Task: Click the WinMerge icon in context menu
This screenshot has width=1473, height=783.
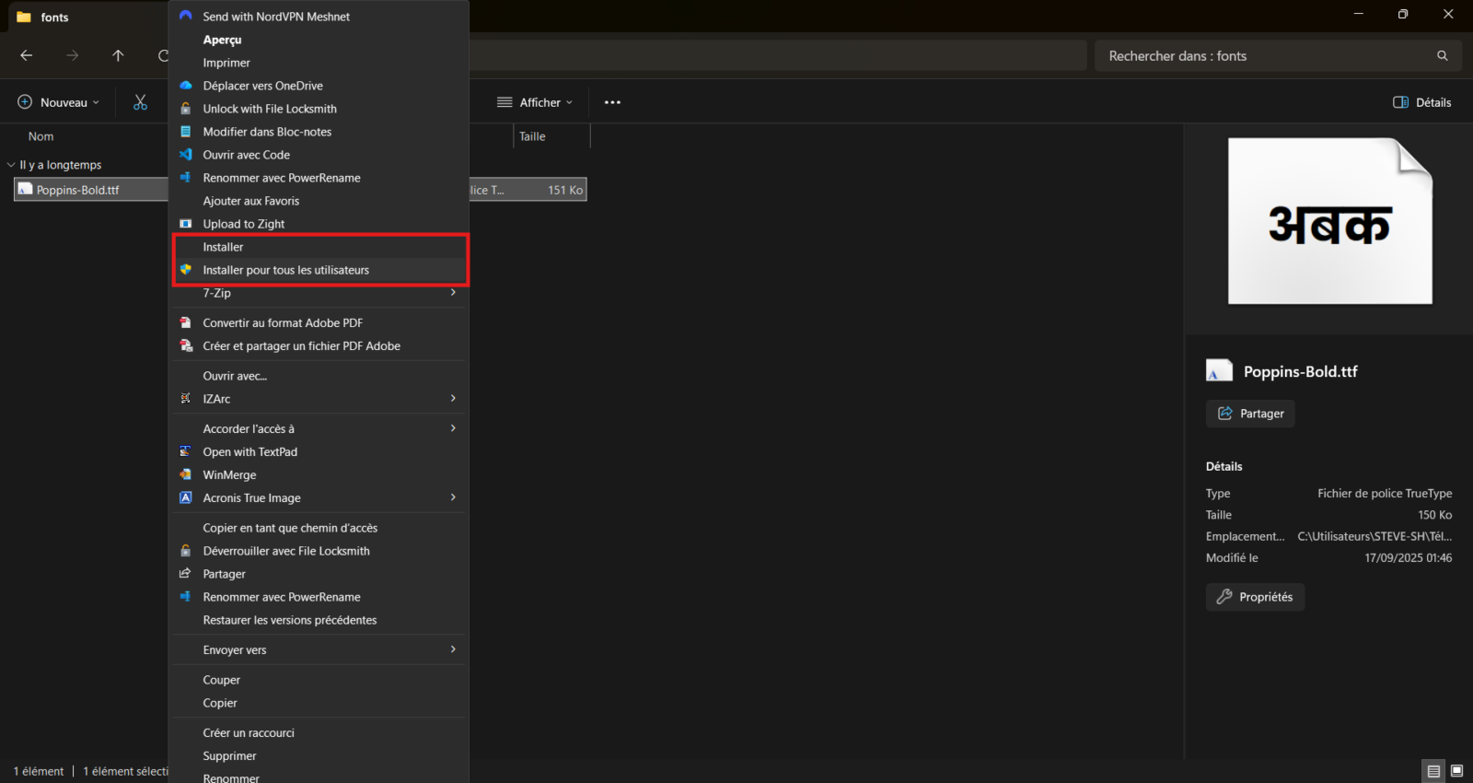Action: click(x=186, y=474)
